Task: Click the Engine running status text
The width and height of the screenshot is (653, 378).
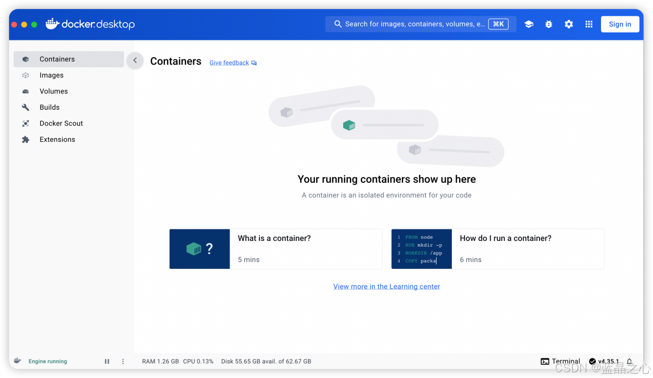Action: coord(48,361)
